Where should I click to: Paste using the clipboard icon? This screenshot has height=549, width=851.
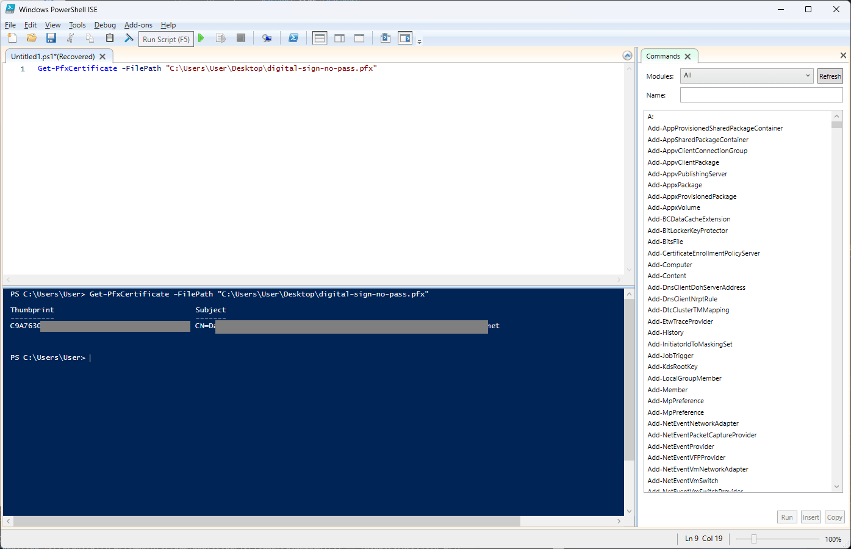pos(110,38)
